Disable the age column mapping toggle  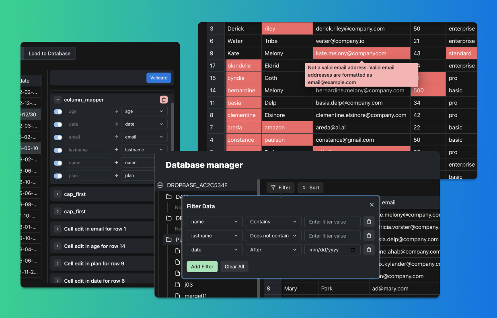tap(58, 111)
